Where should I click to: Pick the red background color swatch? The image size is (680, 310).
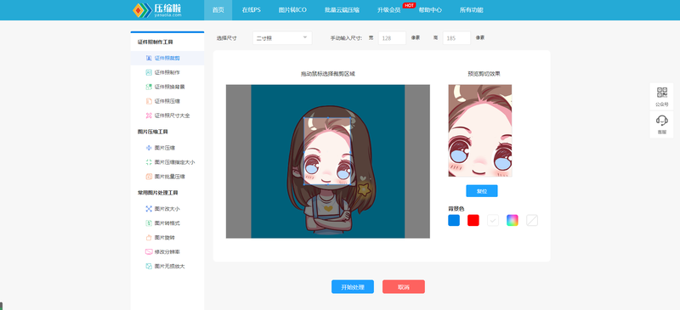(x=473, y=220)
